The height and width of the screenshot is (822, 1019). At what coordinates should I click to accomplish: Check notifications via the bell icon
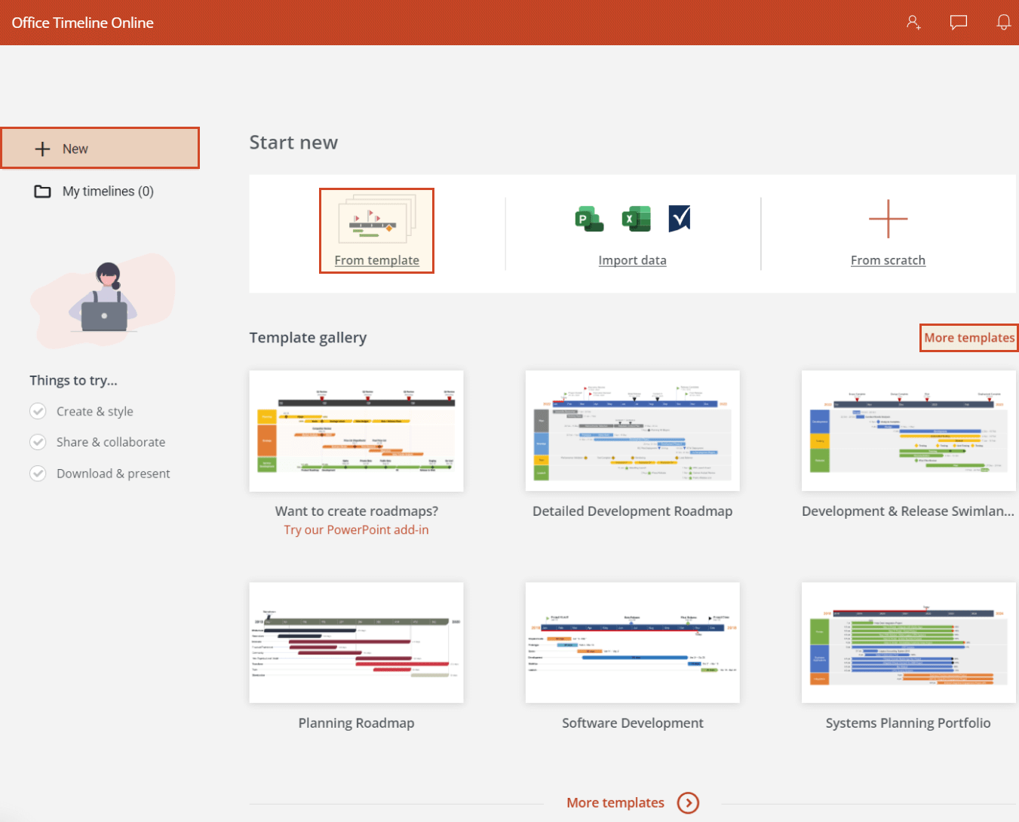1004,23
